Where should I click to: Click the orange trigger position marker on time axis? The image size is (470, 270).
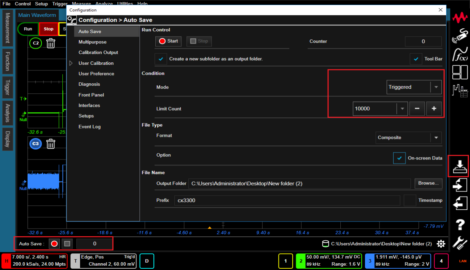pyautogui.click(x=210, y=228)
